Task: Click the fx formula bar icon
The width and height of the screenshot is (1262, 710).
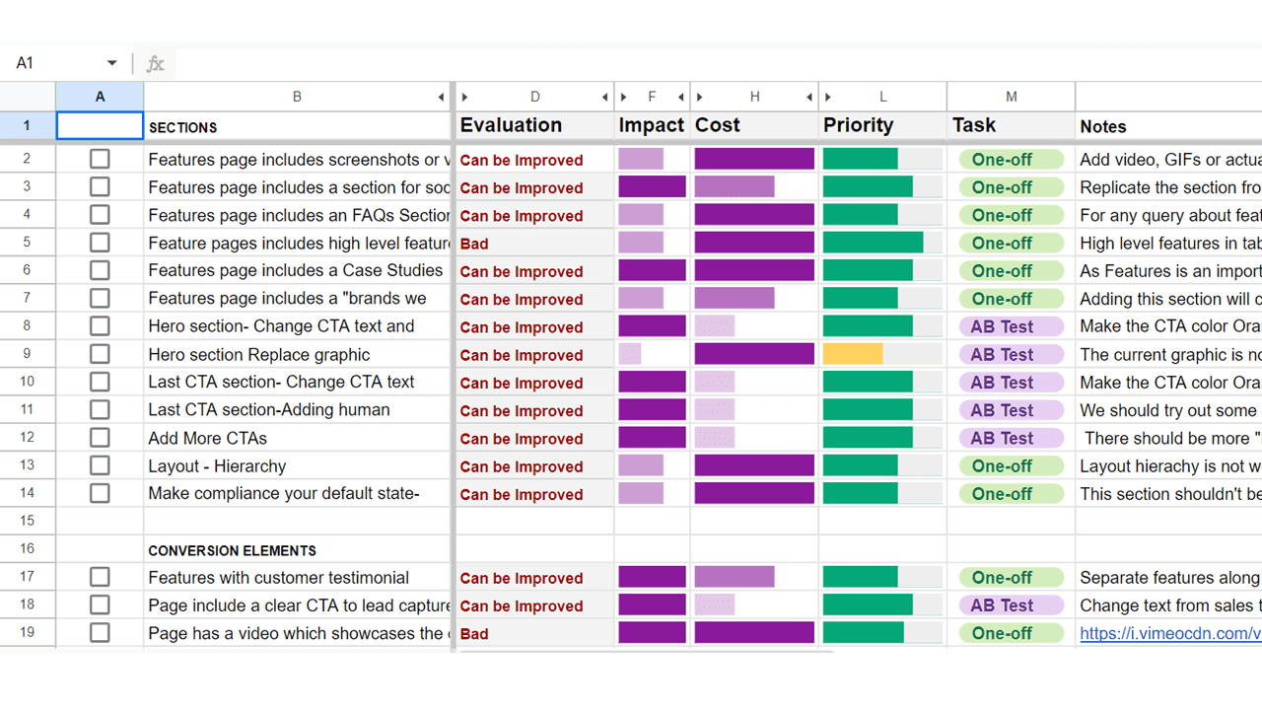Action: (155, 62)
